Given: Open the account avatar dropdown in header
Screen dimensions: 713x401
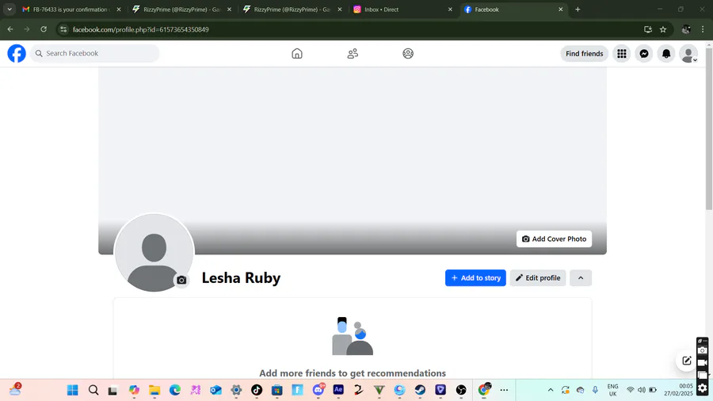Looking at the screenshot, I should [x=688, y=54].
